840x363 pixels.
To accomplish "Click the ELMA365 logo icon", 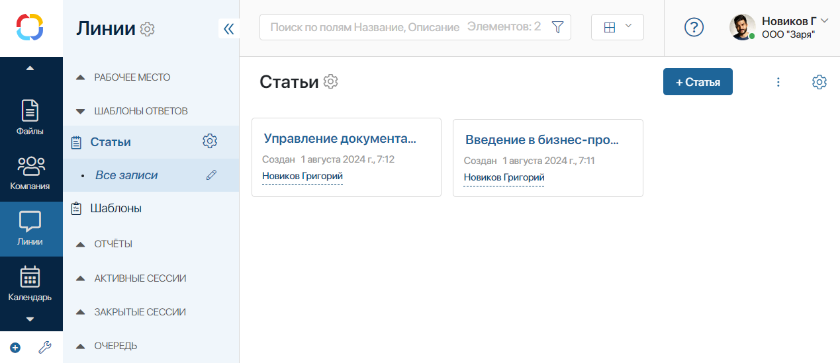I will [30, 27].
